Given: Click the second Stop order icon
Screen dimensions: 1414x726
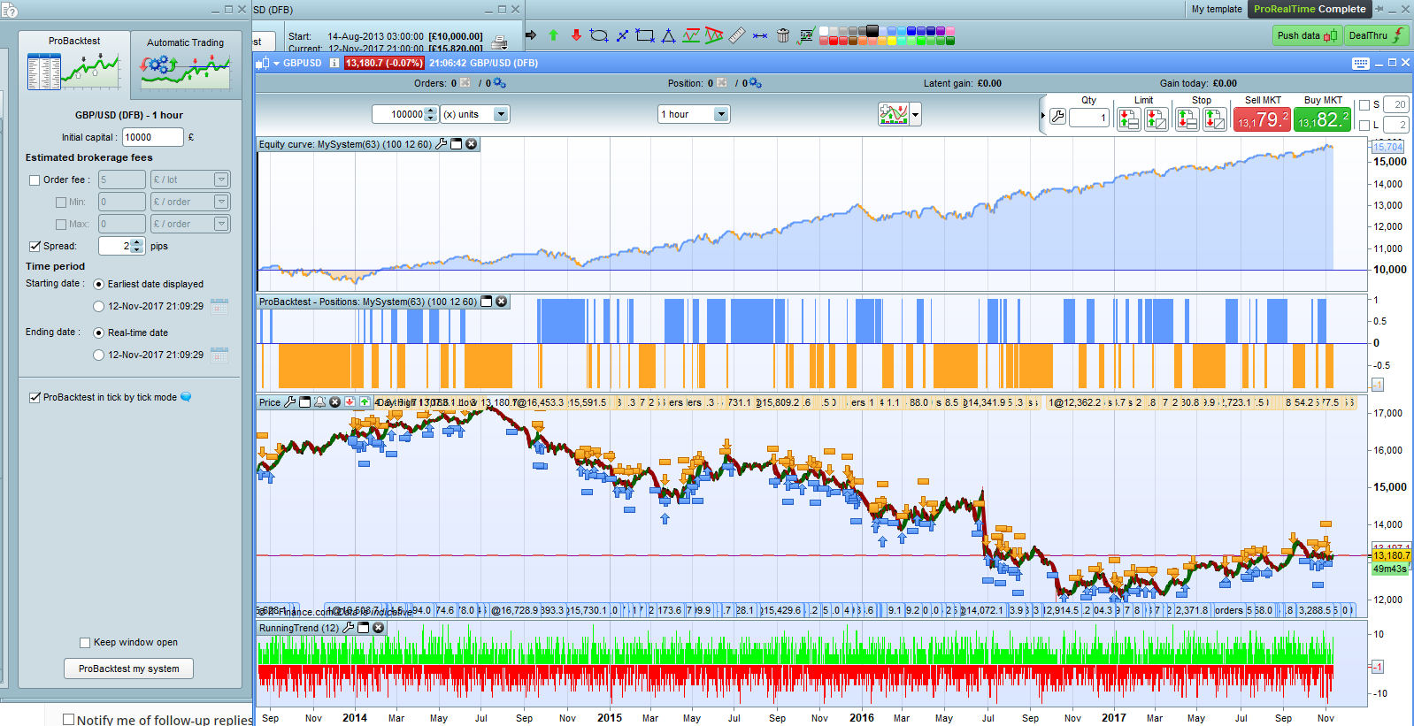Looking at the screenshot, I should pyautogui.click(x=1215, y=118).
